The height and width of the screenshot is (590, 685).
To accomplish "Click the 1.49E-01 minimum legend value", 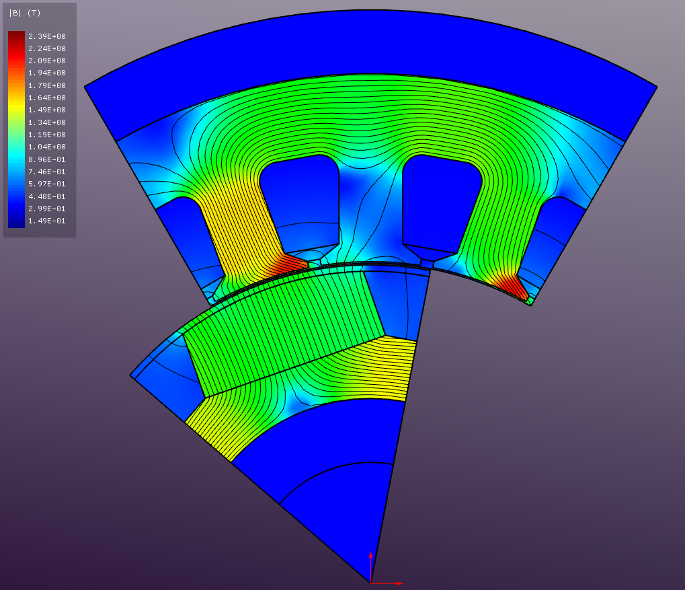I will point(46,221).
